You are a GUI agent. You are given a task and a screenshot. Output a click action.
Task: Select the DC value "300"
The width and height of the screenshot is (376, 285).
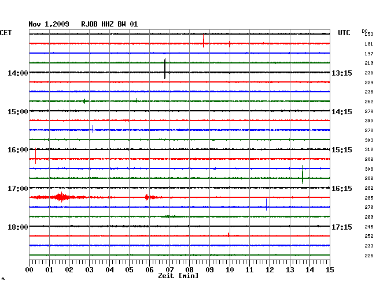pos(369,121)
